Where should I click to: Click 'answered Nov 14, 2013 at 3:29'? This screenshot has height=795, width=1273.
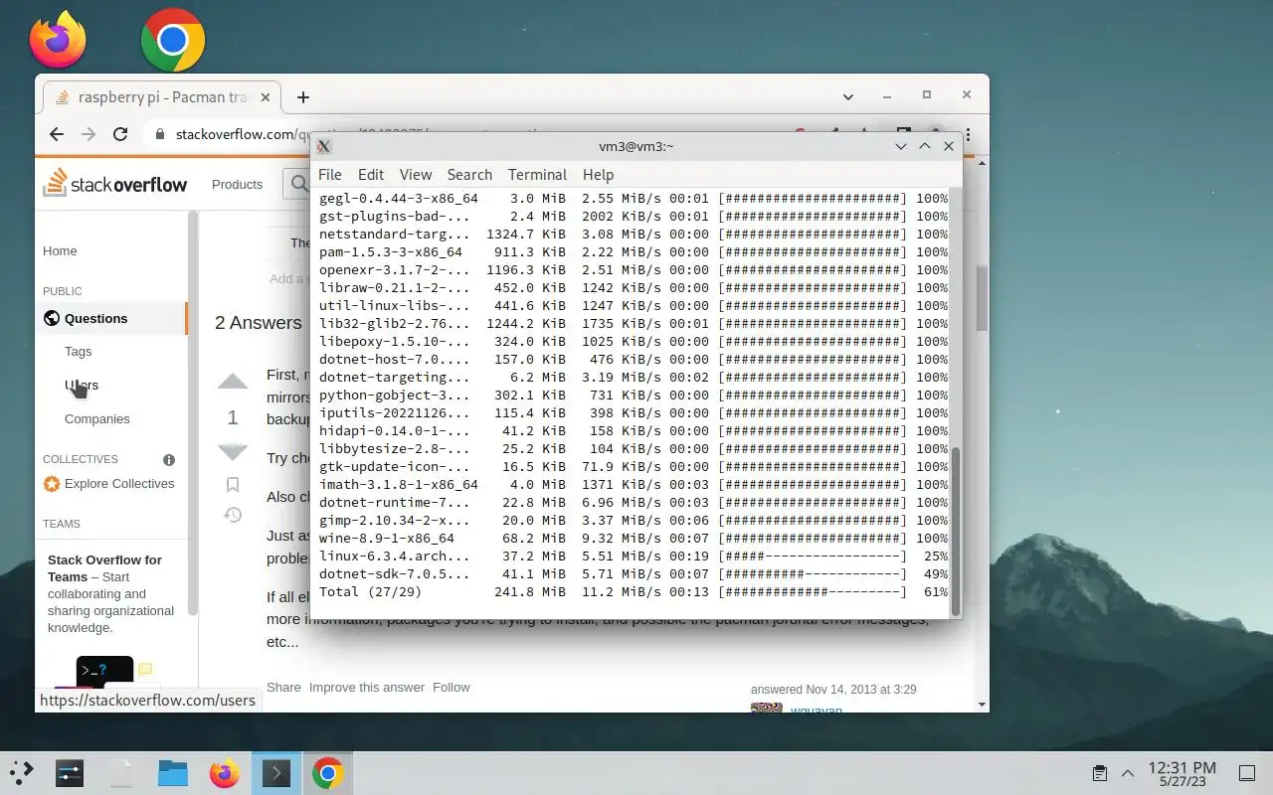point(833,690)
